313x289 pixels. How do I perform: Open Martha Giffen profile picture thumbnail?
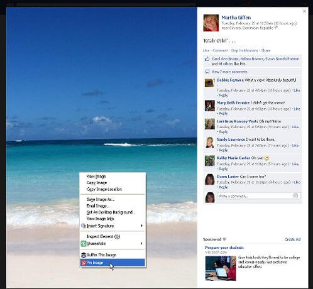[211, 23]
